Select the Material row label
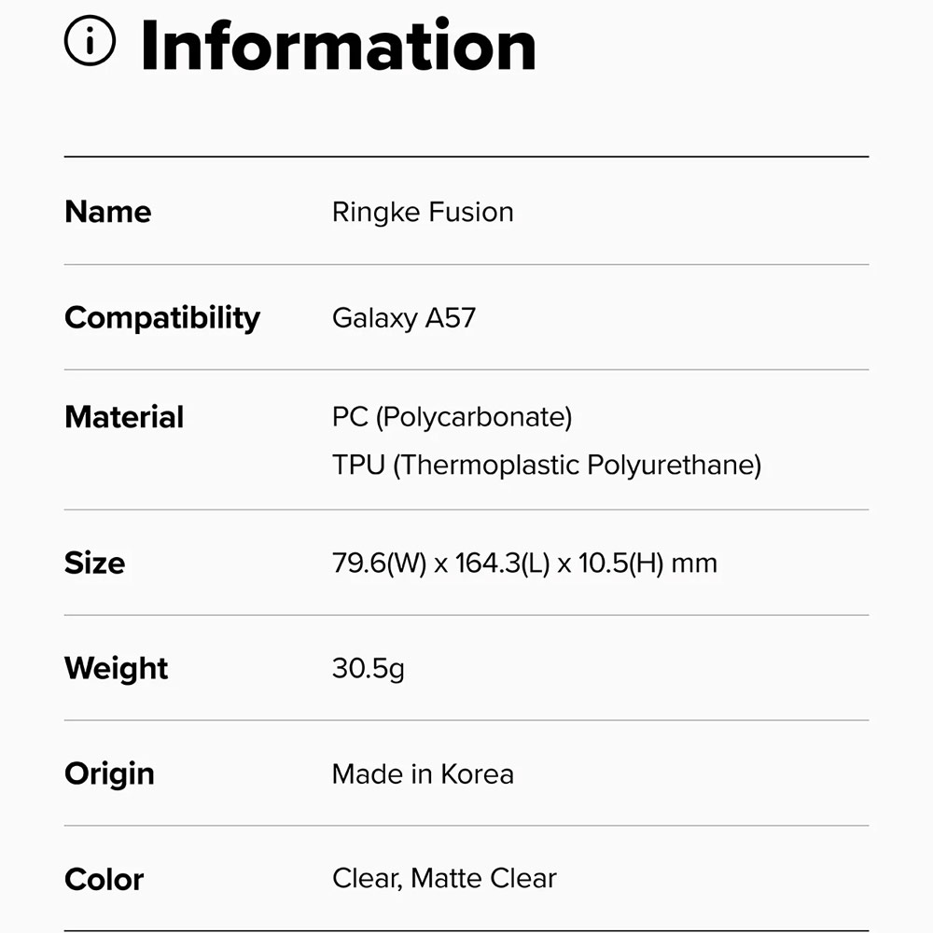This screenshot has width=933, height=933. tap(124, 417)
